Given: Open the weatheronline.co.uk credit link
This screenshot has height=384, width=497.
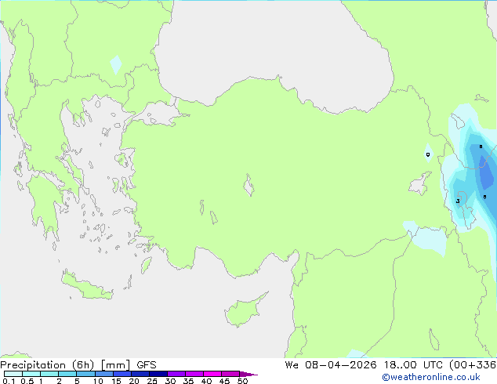Looking at the screenshot, I should pyautogui.click(x=431, y=377).
